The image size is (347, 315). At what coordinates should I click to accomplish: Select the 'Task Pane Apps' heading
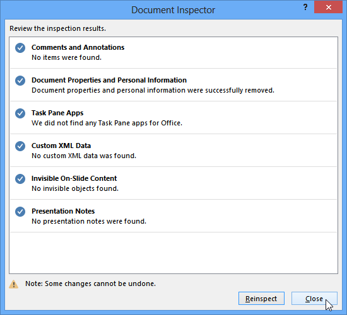click(x=57, y=113)
